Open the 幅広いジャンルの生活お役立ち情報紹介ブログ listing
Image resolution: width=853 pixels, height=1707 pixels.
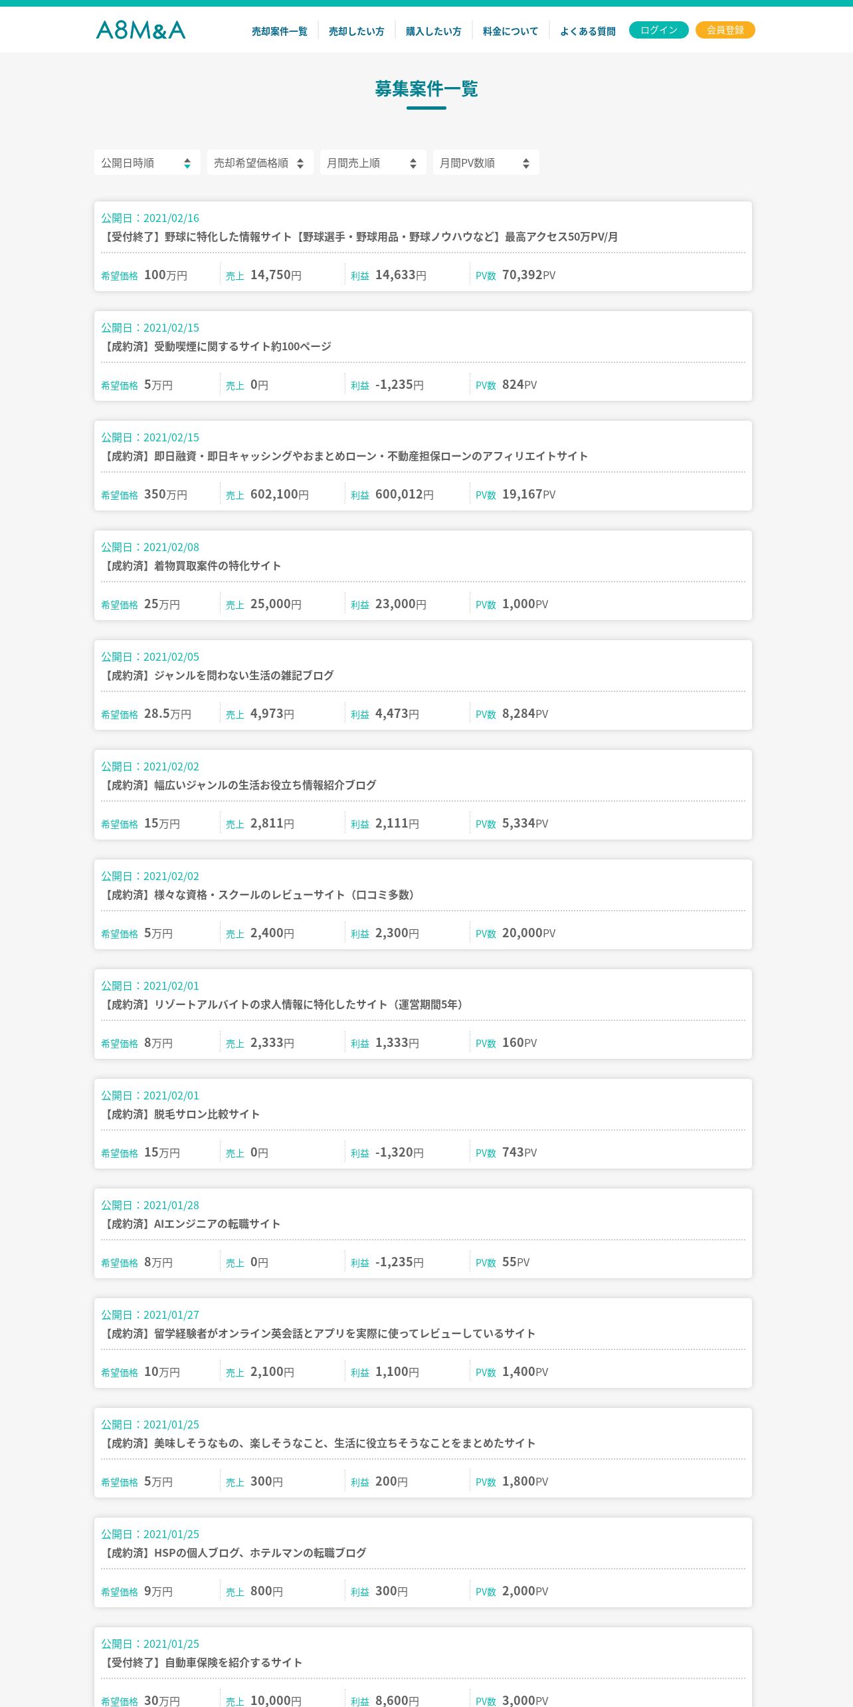[423, 794]
